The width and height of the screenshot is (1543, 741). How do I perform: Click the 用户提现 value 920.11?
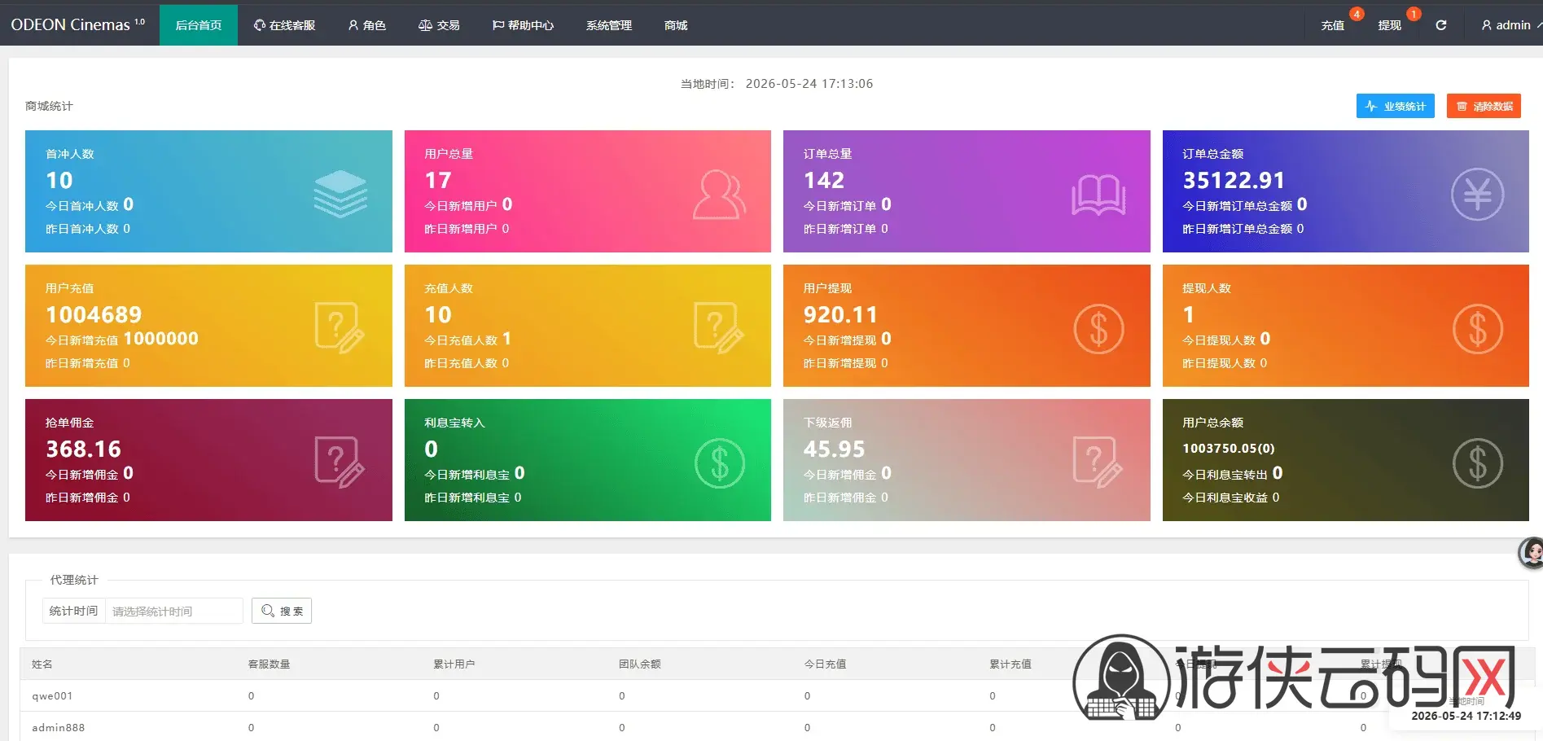tap(840, 314)
